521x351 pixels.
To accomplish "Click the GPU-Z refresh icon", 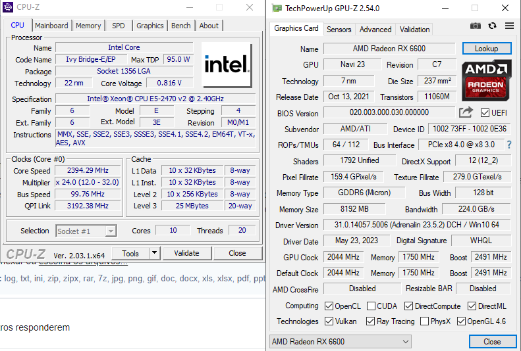I will [x=493, y=26].
